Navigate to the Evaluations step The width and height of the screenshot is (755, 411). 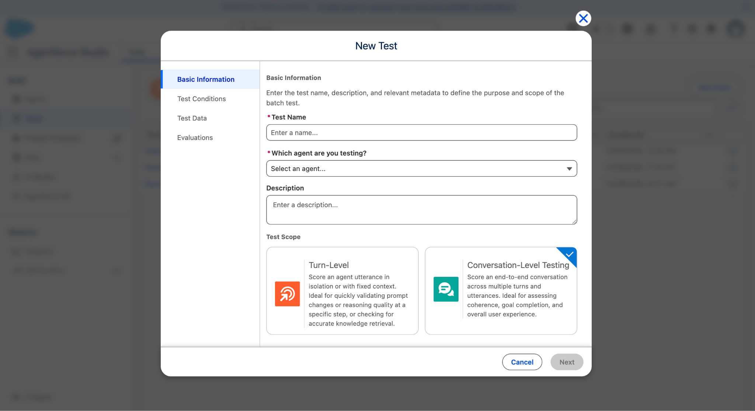195,137
